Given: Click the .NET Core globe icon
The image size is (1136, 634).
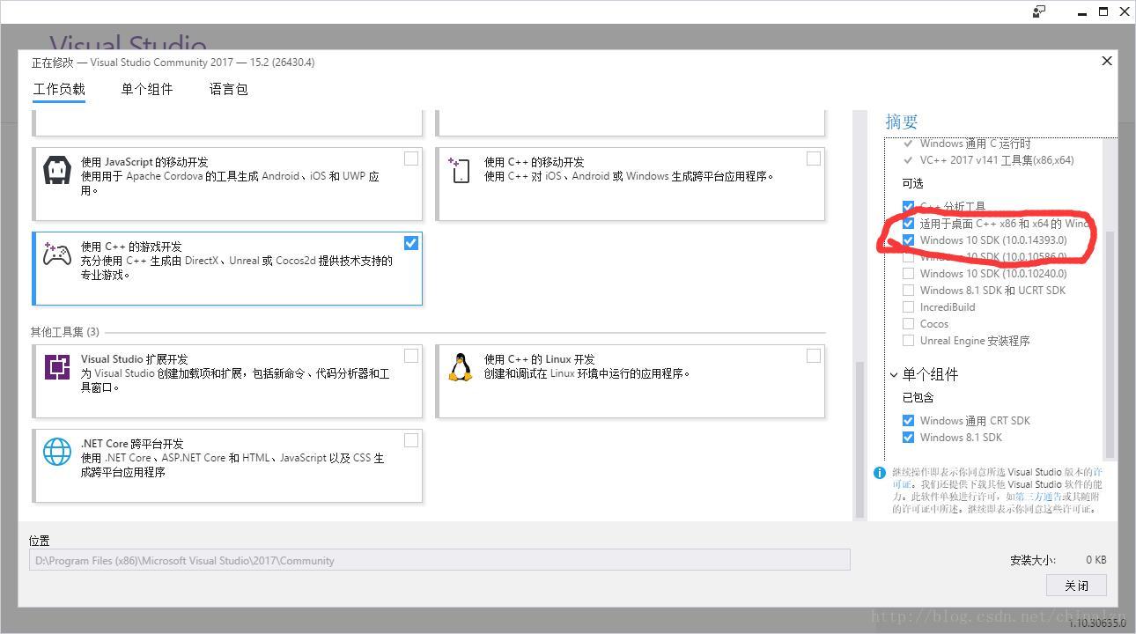Looking at the screenshot, I should [57, 452].
